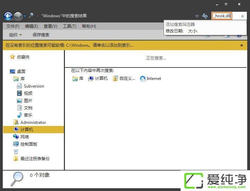
Task: Search again in 库 (Libraries)
Action: pos(78,79)
